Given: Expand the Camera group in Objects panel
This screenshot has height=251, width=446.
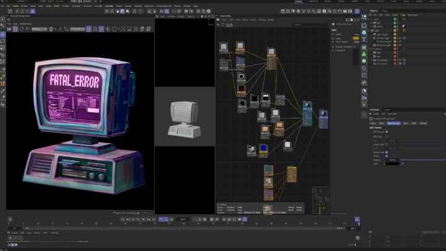Looking at the screenshot, I should (370, 49).
